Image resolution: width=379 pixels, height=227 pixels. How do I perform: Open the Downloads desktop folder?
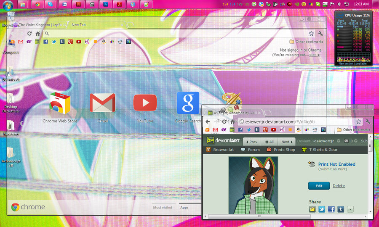11,74
